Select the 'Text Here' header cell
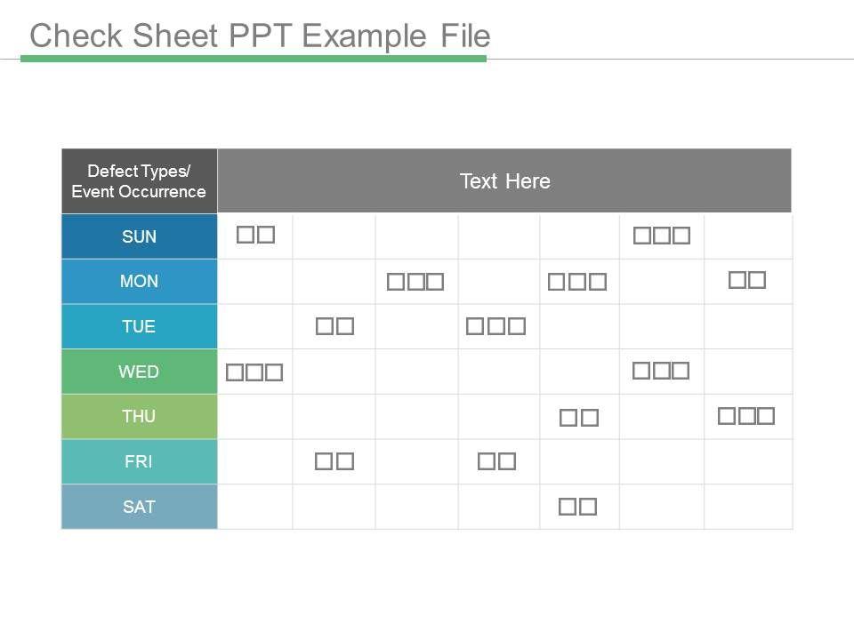This screenshot has height=640, width=854. point(504,181)
